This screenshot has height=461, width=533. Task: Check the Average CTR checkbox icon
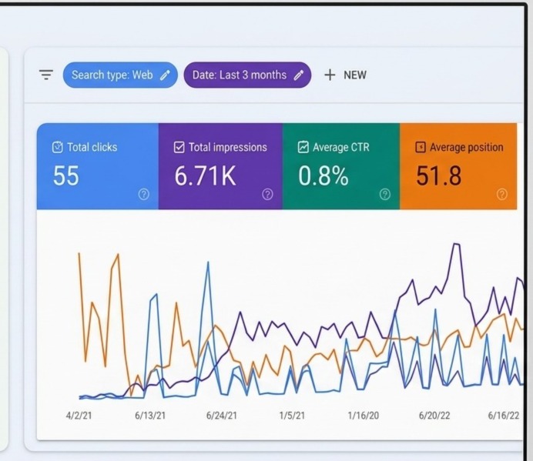coord(303,147)
